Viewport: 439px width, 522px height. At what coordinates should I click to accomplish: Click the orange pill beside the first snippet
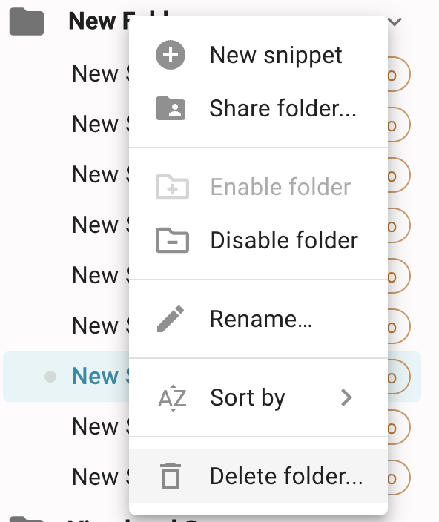coord(398,74)
